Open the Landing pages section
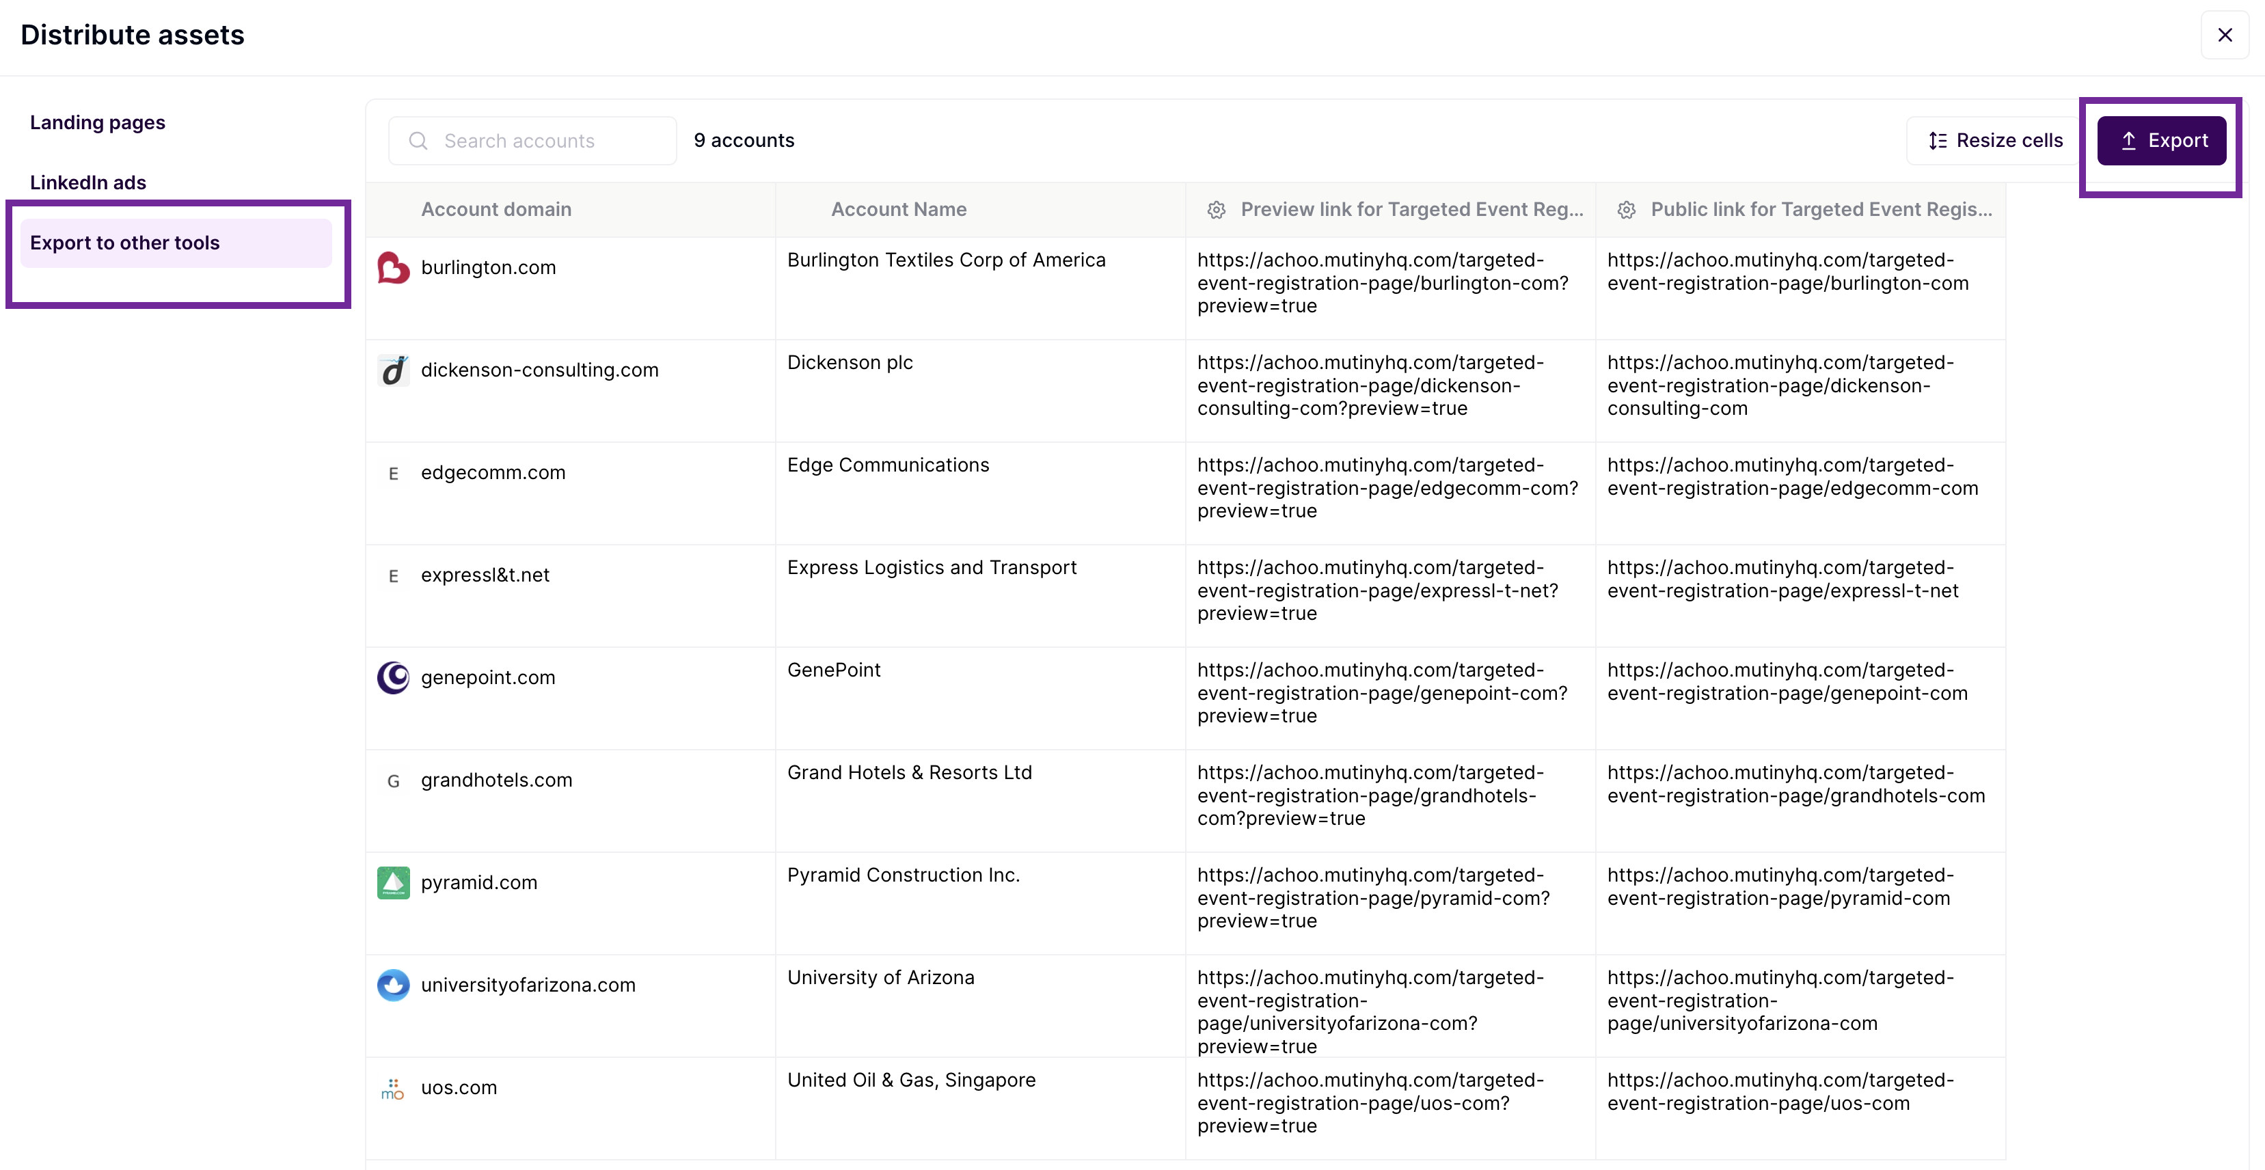The image size is (2265, 1170). click(98, 123)
